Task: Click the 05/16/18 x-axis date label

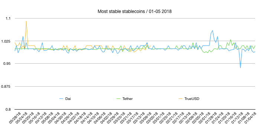Action: (x=35, y=118)
